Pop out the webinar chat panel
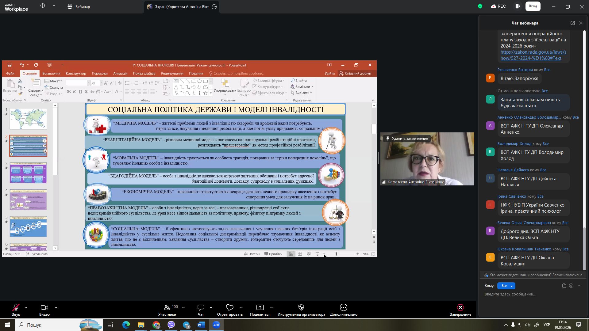 pyautogui.click(x=573, y=23)
